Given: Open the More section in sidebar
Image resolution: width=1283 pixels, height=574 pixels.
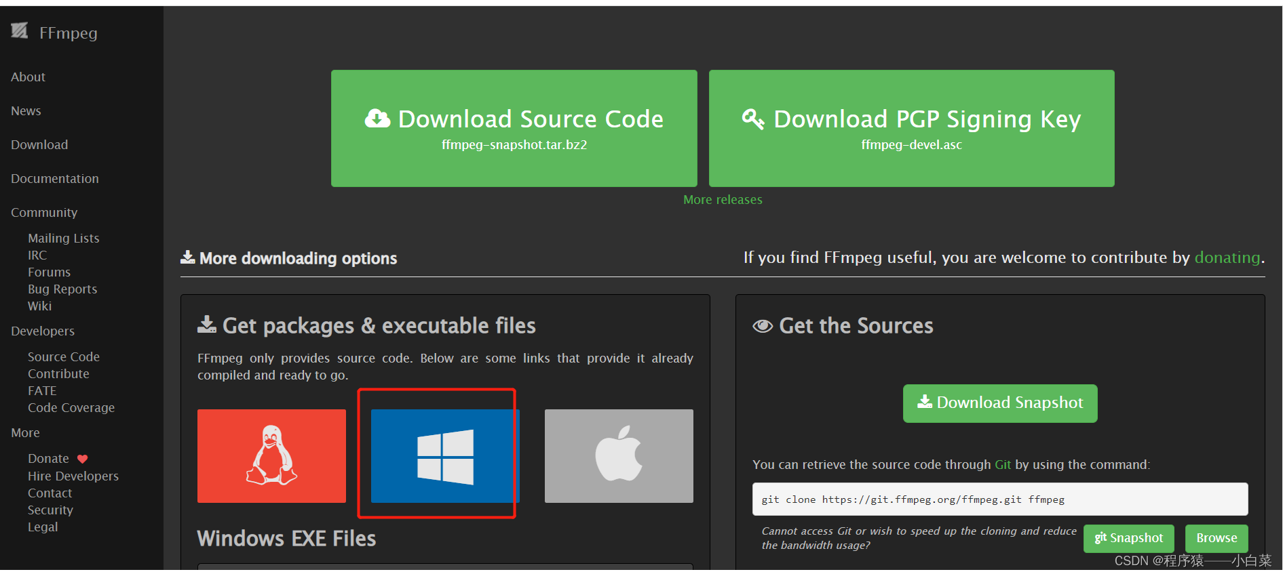Looking at the screenshot, I should (26, 433).
